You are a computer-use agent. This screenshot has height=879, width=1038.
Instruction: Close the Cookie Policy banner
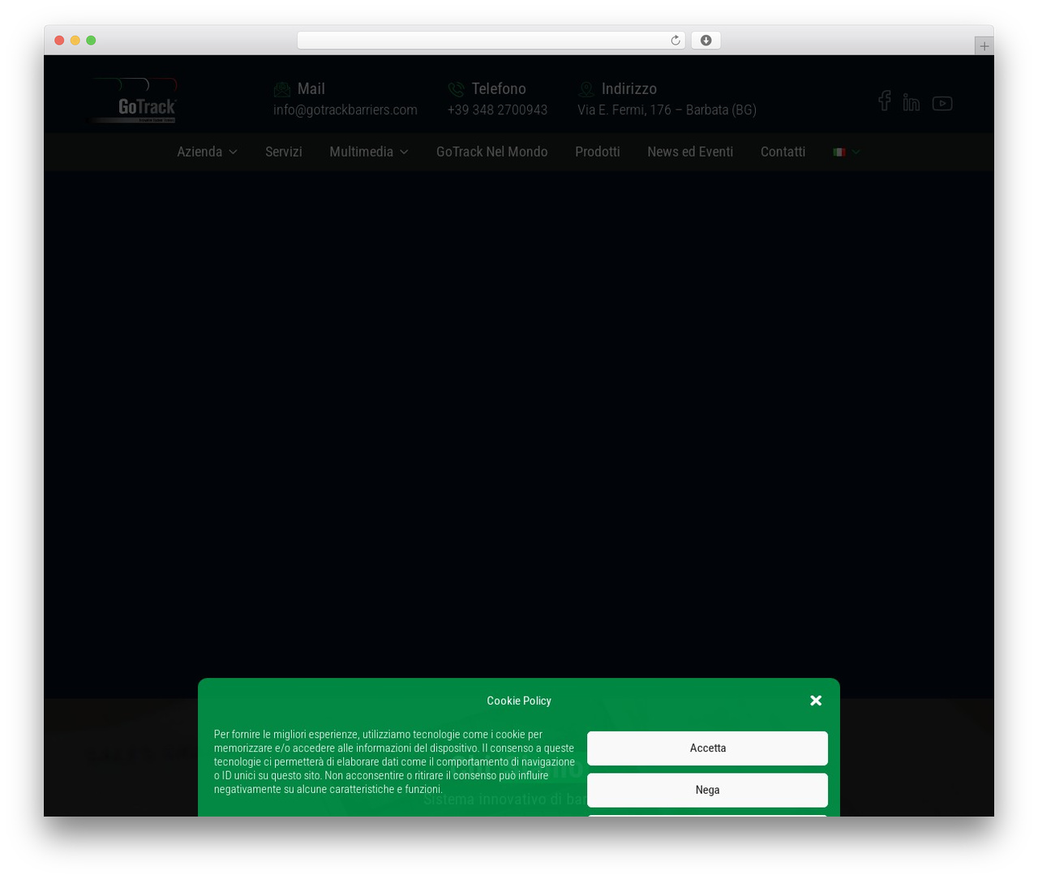pos(816,701)
